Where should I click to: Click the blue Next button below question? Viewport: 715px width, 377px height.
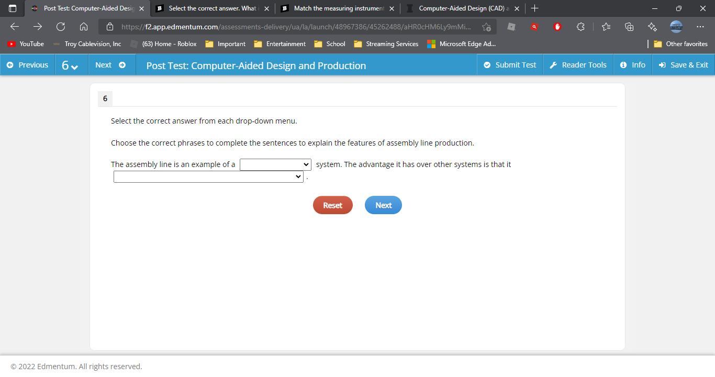(383, 205)
